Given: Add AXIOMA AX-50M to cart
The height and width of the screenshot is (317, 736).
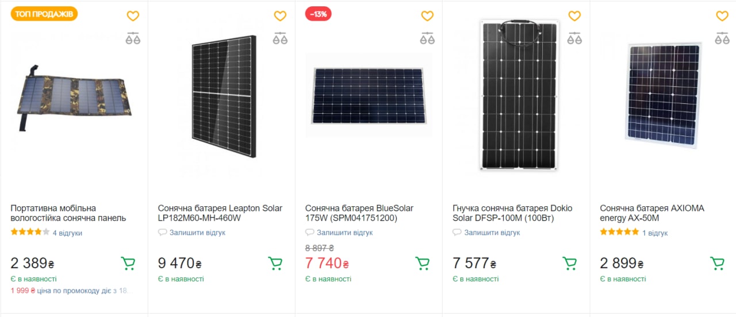Looking at the screenshot, I should [x=717, y=264].
